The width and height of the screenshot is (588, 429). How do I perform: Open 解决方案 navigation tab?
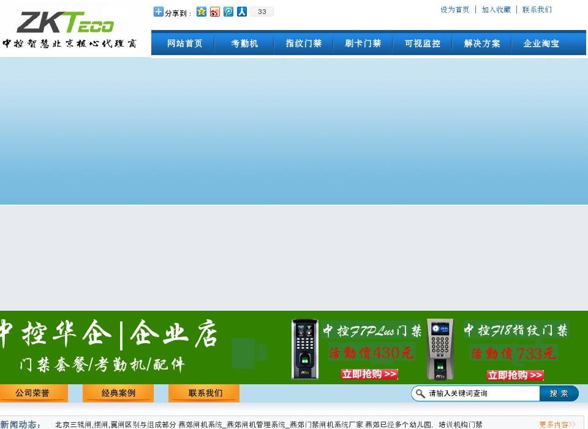482,44
